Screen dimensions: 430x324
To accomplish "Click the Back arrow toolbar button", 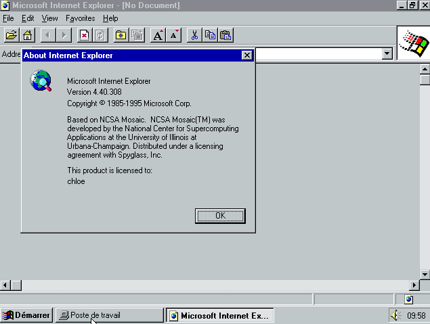I will point(48,35).
